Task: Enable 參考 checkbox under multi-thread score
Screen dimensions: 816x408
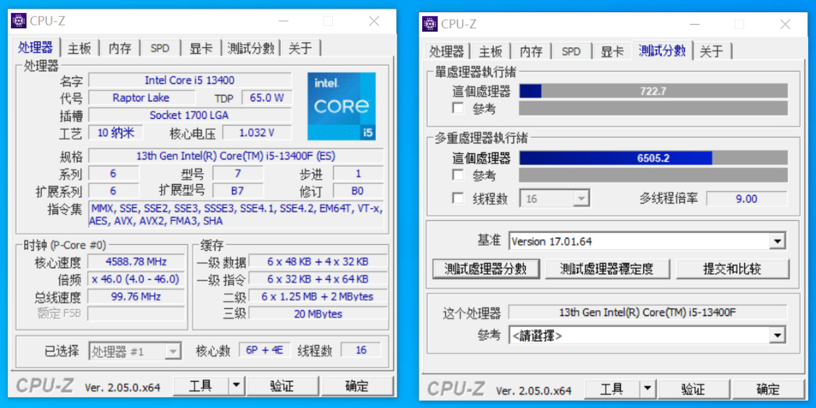Action: click(x=458, y=175)
